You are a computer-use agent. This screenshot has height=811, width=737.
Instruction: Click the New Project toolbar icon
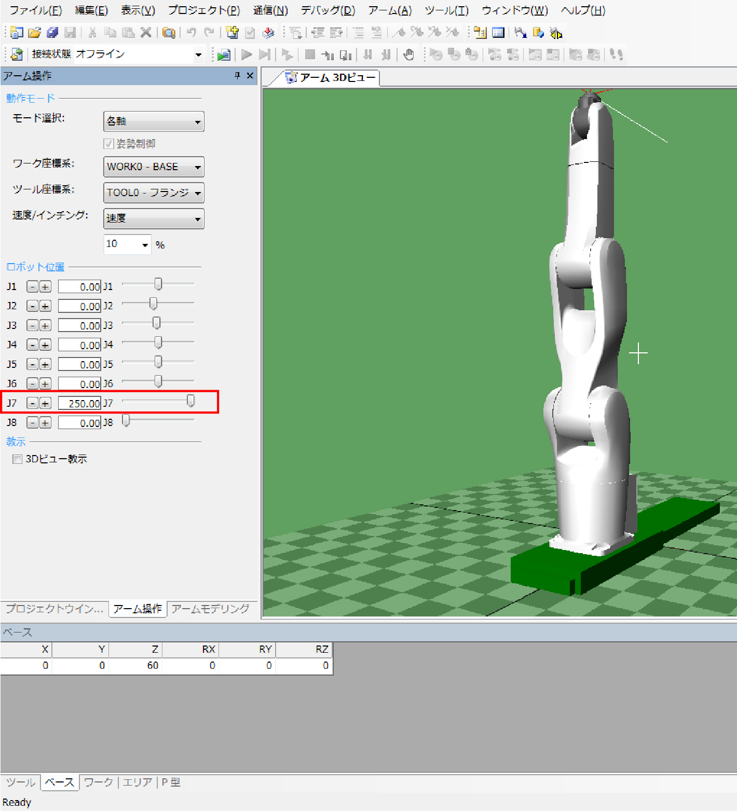tap(17, 33)
